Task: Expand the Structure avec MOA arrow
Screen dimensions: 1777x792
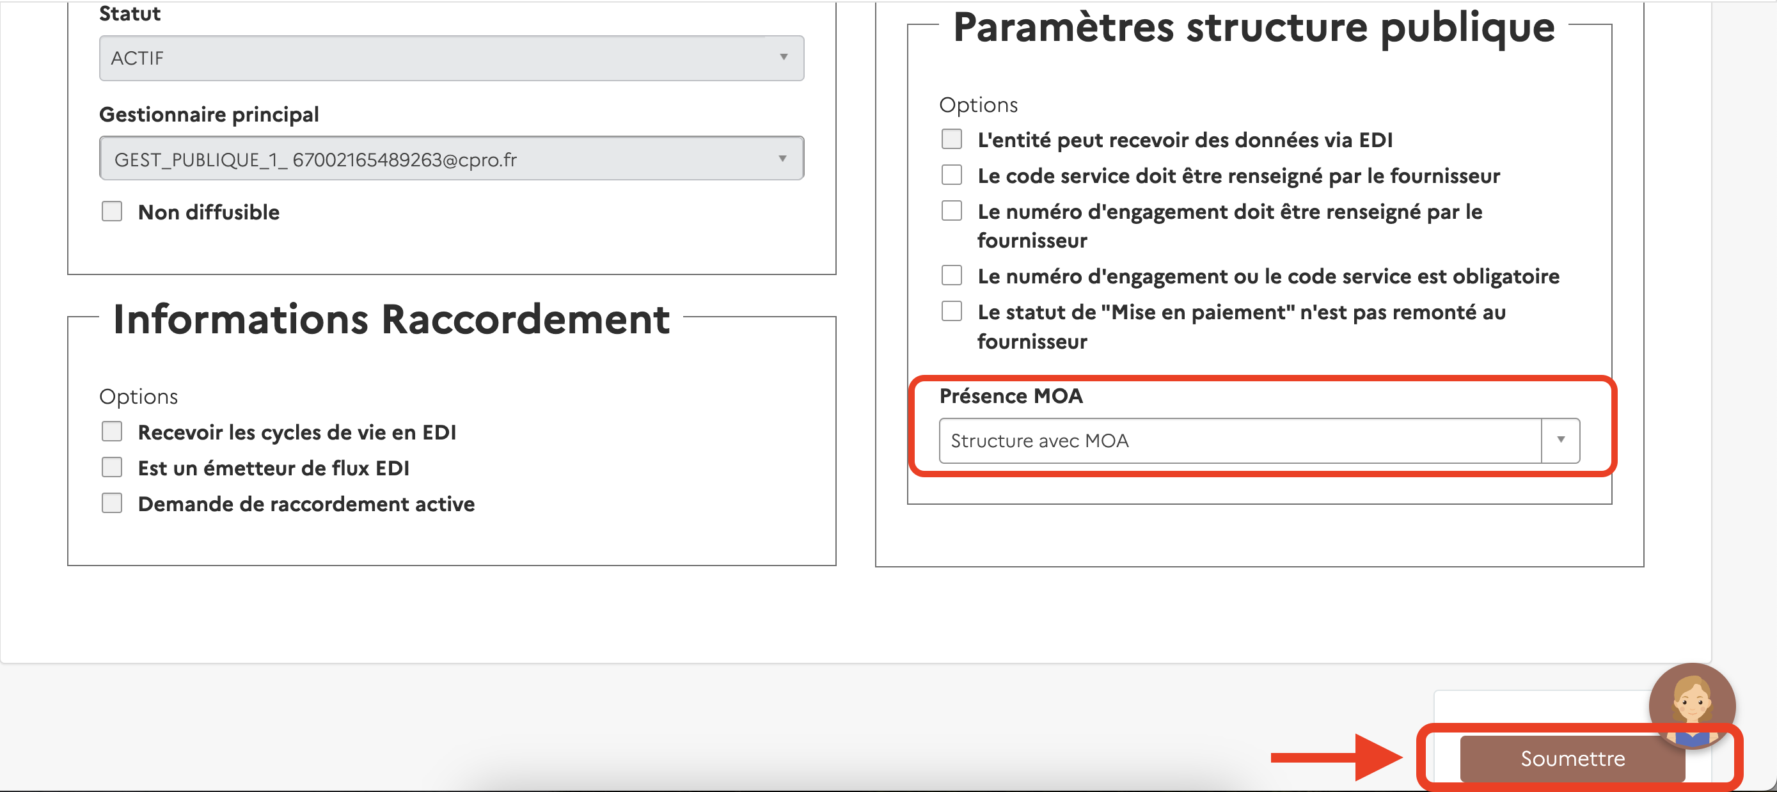Action: coord(1560,440)
